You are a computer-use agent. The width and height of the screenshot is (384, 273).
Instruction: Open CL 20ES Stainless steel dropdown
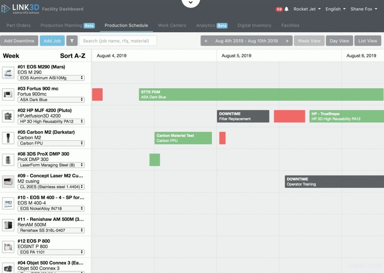point(51,187)
